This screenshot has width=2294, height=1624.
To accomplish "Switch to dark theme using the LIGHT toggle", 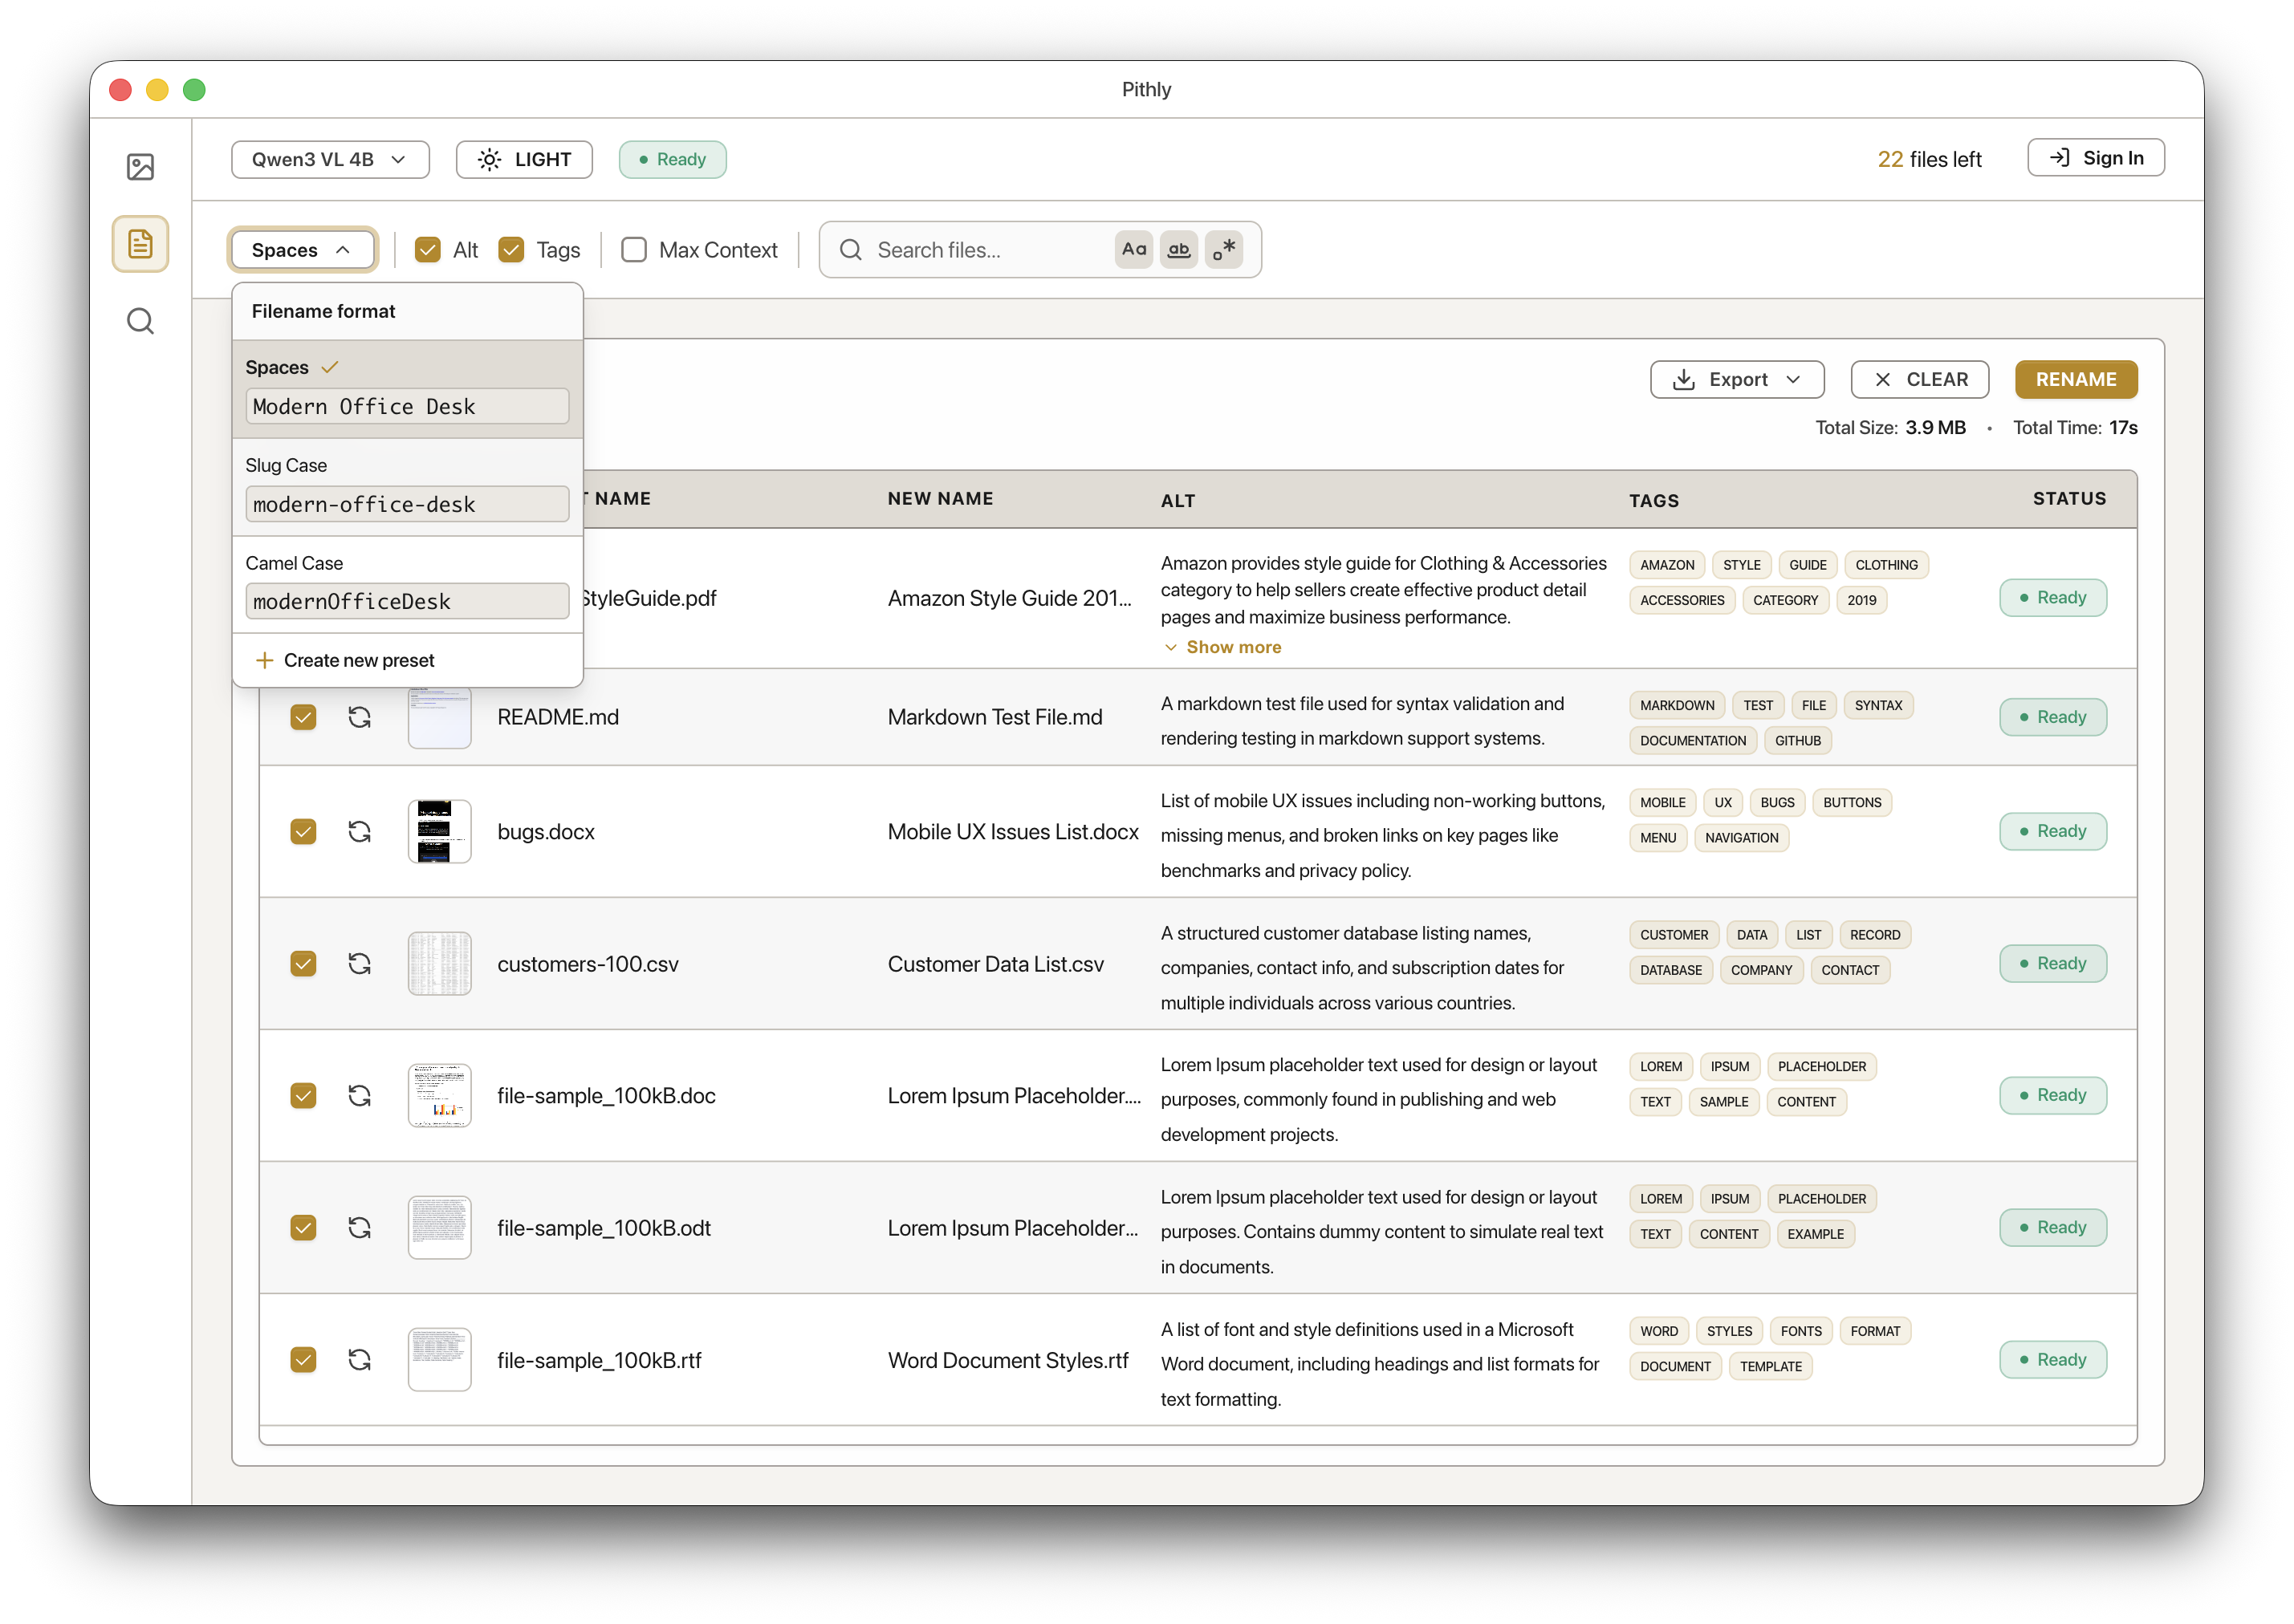I will point(523,159).
